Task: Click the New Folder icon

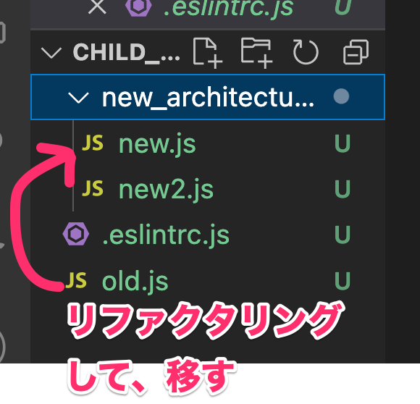Action: [x=256, y=52]
